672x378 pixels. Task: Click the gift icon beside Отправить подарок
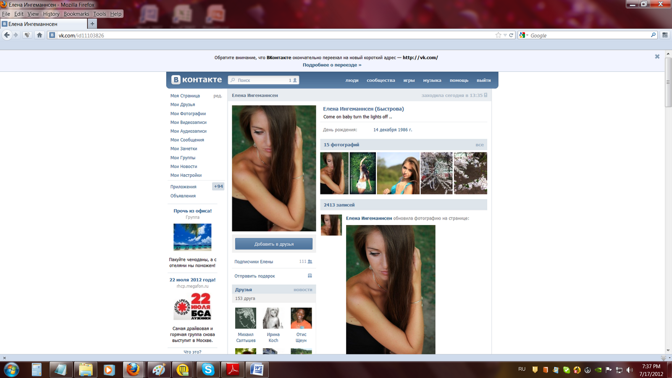tap(310, 276)
